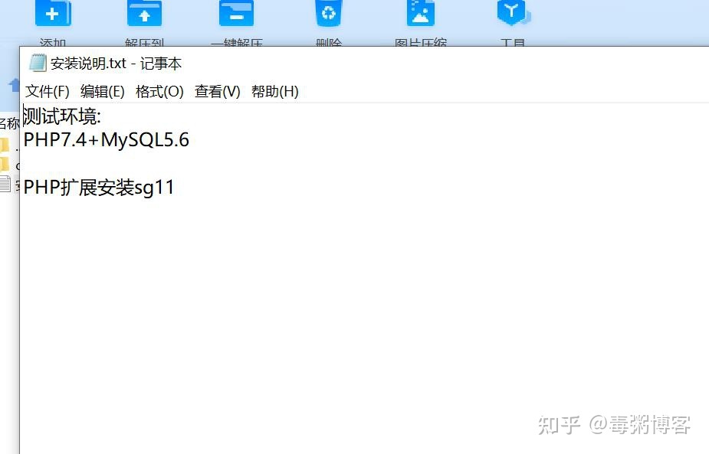Viewport: 709px width, 454px height.
Task: Open the 格式(O) menu in Notepad
Action: (159, 91)
